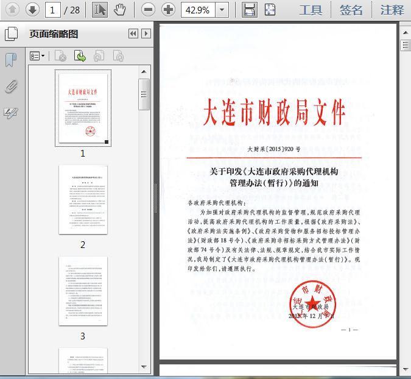
Task: Select the partially visible page 4 thumbnail
Action: pyautogui.click(x=83, y=361)
